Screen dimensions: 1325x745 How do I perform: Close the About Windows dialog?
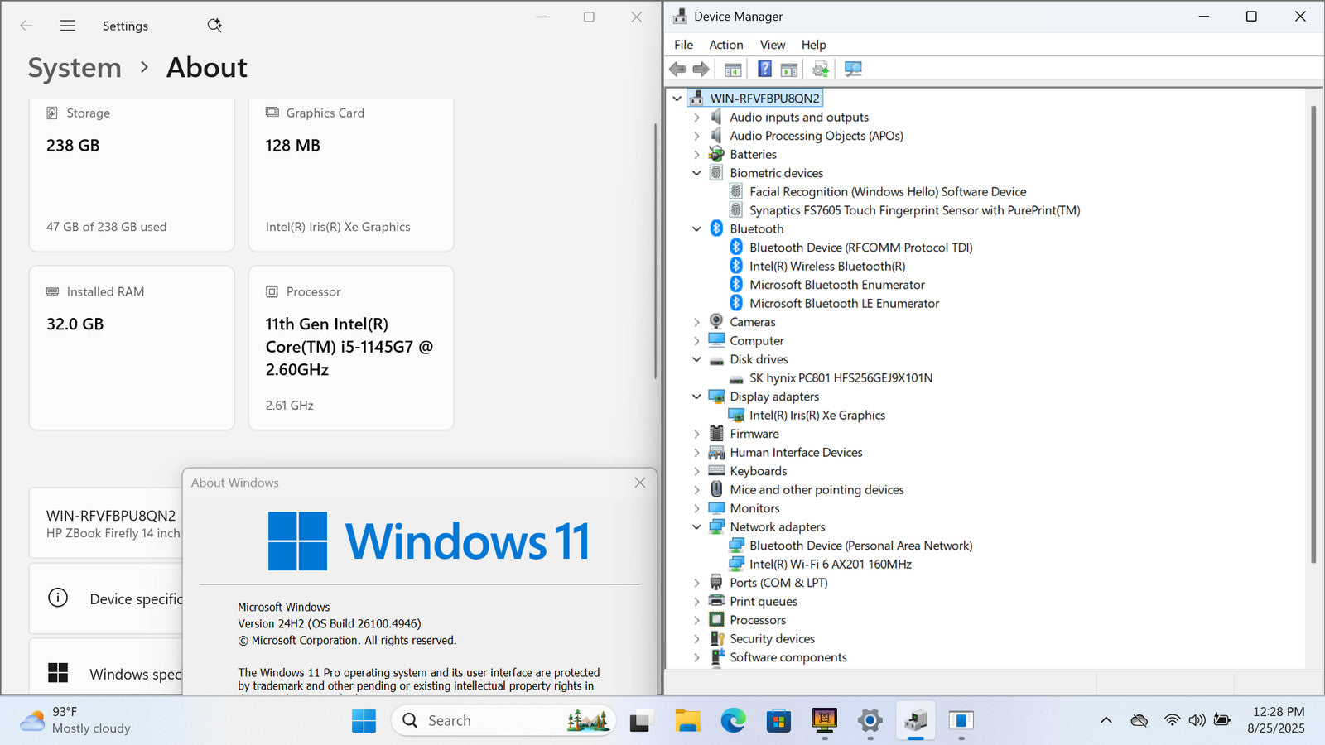click(639, 483)
